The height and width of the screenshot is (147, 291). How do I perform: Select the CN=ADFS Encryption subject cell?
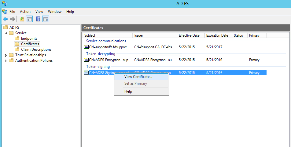click(x=110, y=60)
